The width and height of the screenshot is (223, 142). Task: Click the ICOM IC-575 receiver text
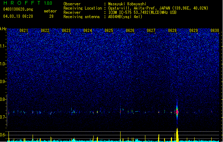(142, 12)
